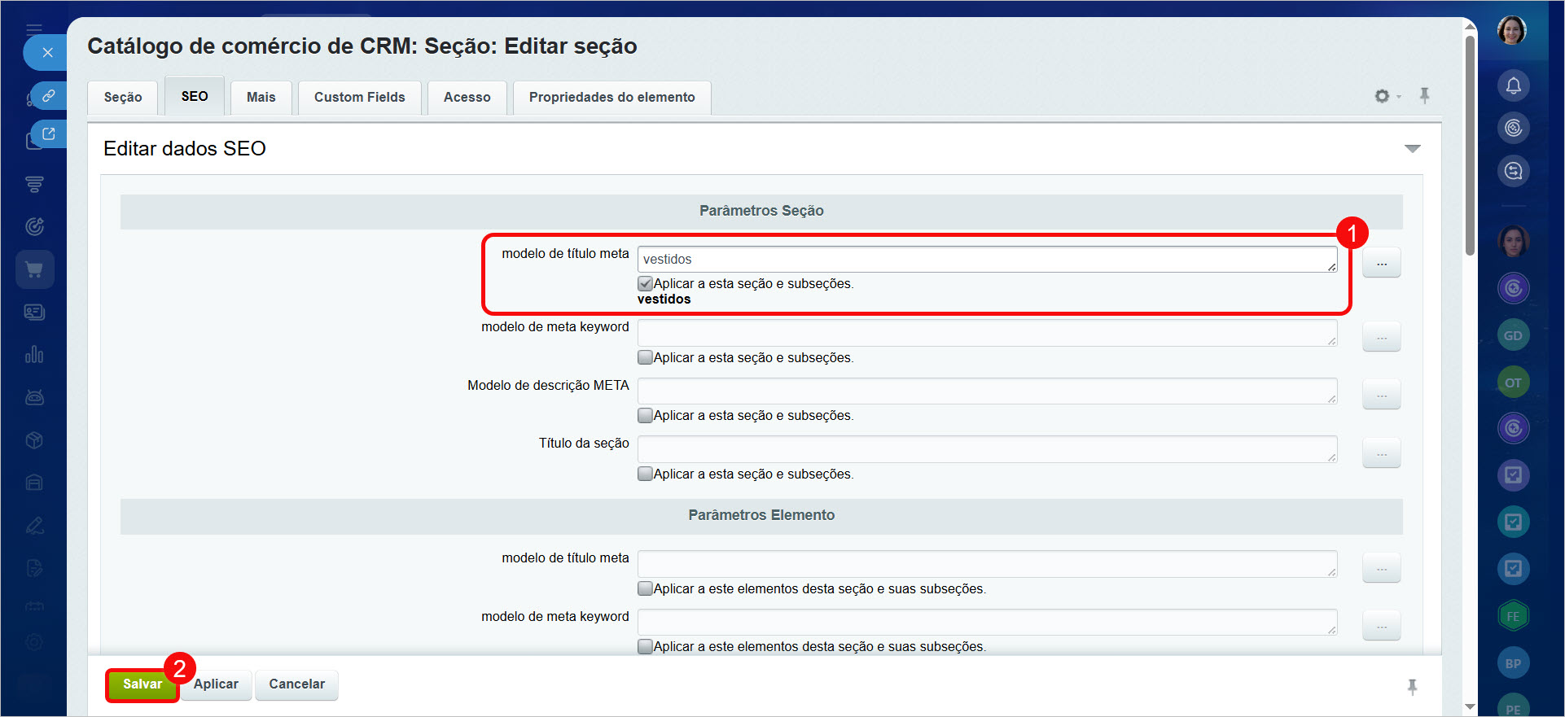The height and width of the screenshot is (717, 1565).
Task: Click the user profile avatar
Action: (1512, 31)
